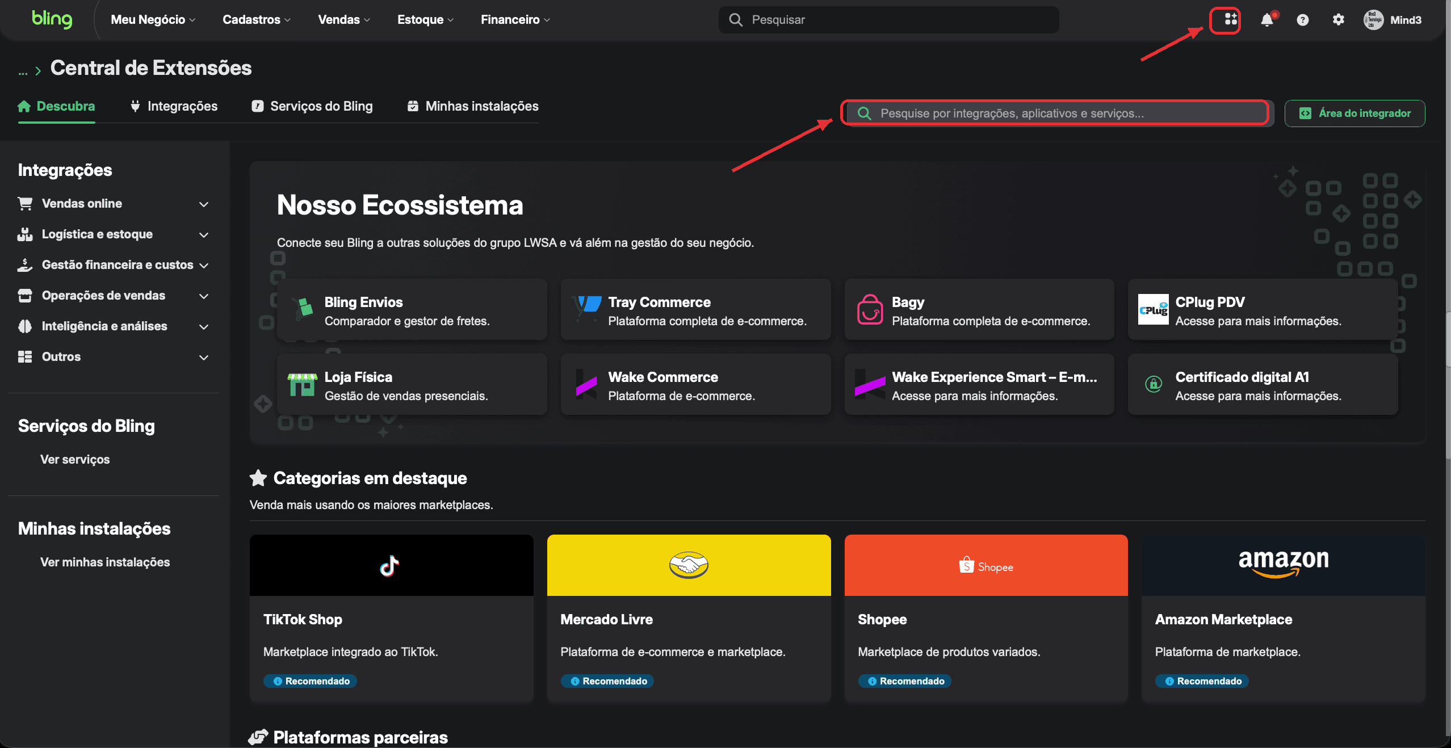1451x748 pixels.
Task: Open the notifications bell
Action: (x=1267, y=20)
